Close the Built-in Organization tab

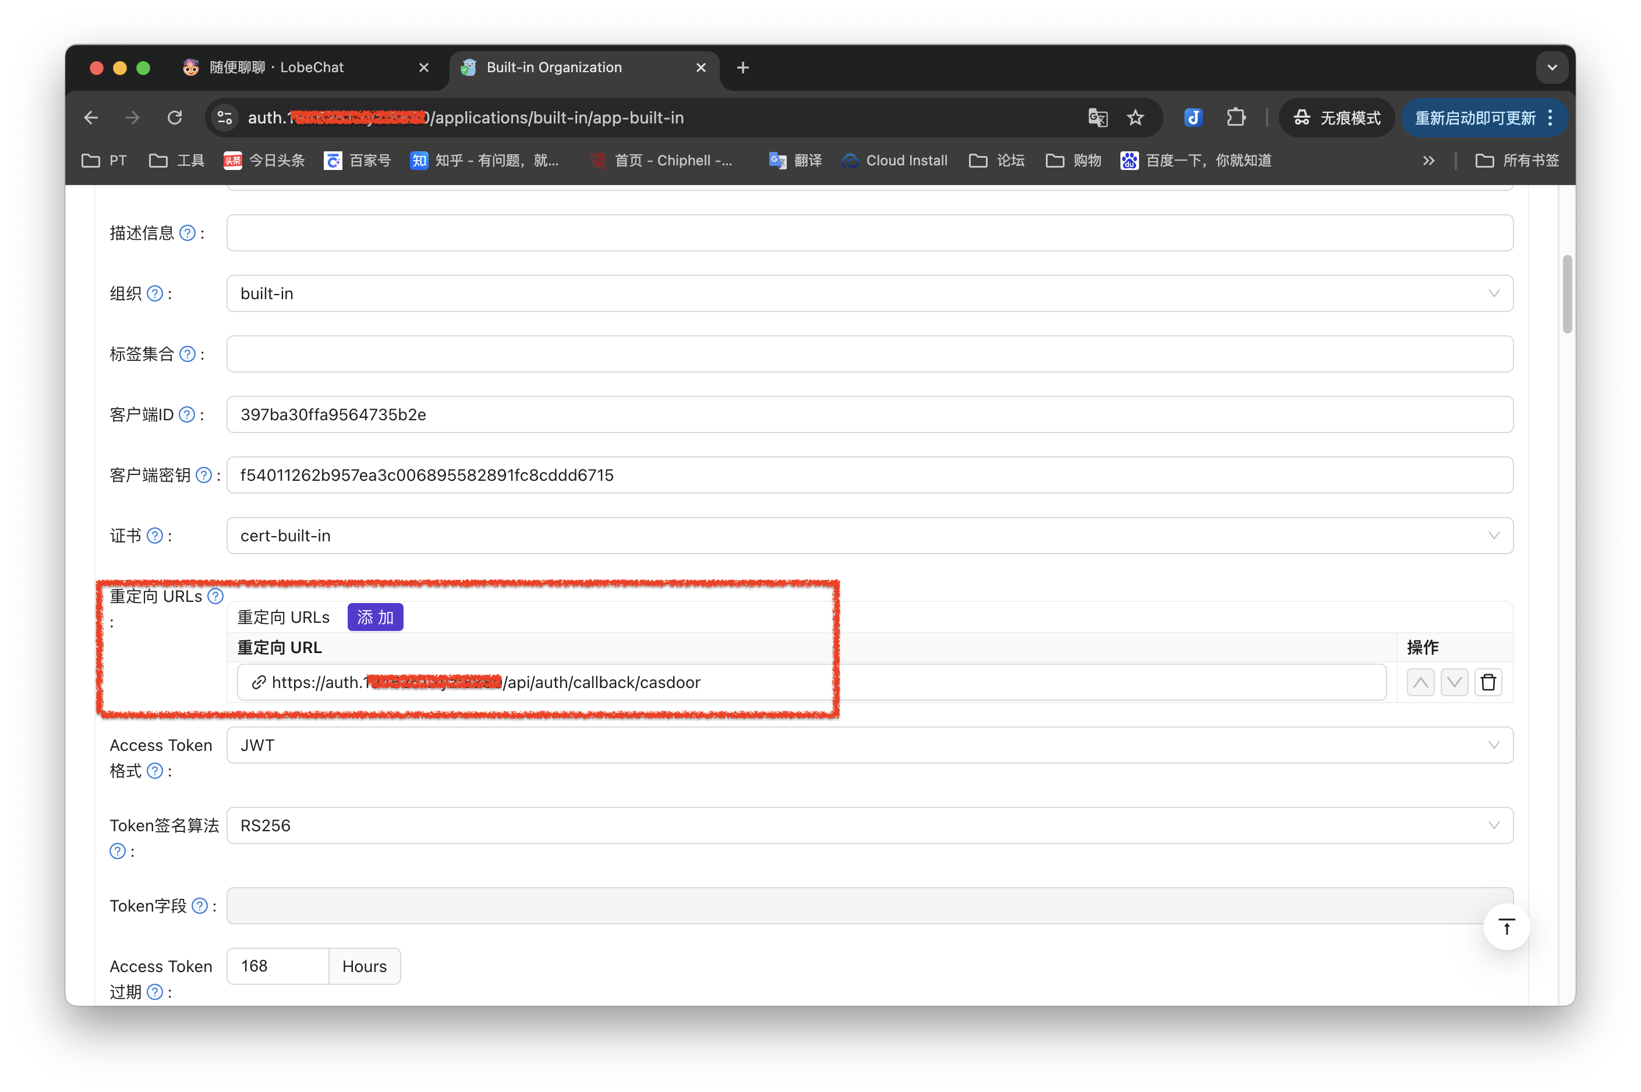point(701,68)
